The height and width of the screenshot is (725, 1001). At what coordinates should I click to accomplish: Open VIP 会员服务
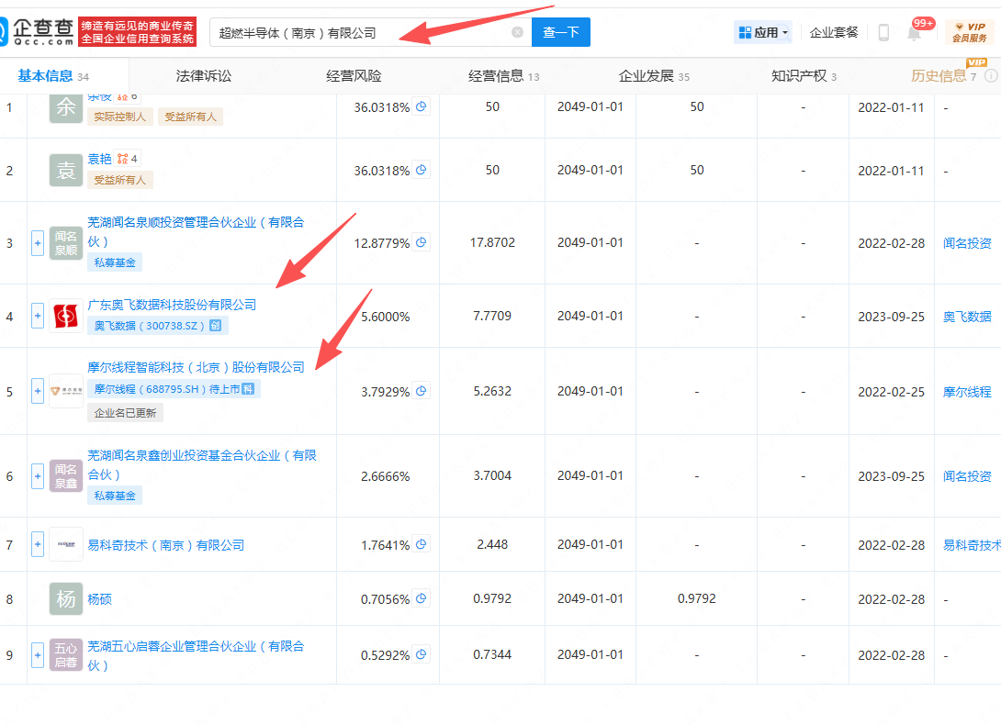pos(969,32)
